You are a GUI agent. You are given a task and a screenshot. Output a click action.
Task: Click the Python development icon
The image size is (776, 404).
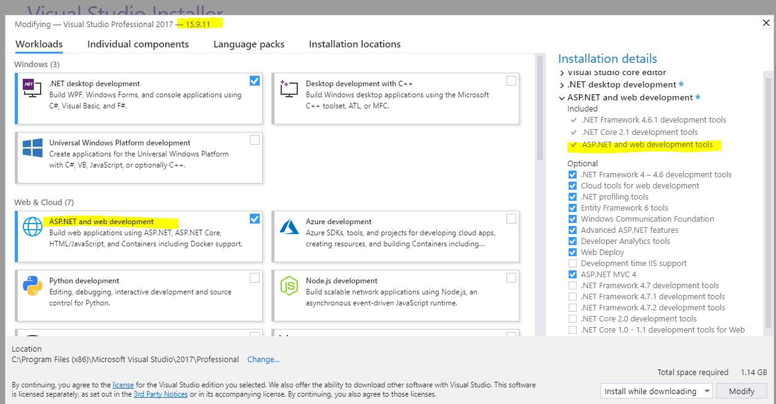[x=32, y=286]
